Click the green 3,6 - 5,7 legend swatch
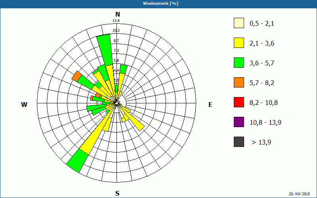Image resolution: width=317 pixels, height=198 pixels. tap(239, 63)
